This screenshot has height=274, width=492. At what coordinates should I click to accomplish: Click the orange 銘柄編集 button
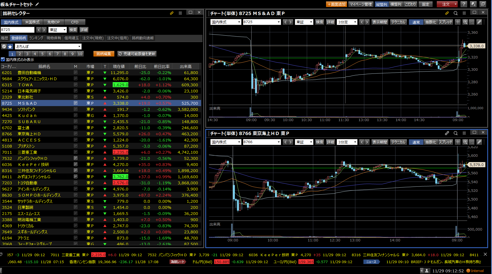pos(104,54)
